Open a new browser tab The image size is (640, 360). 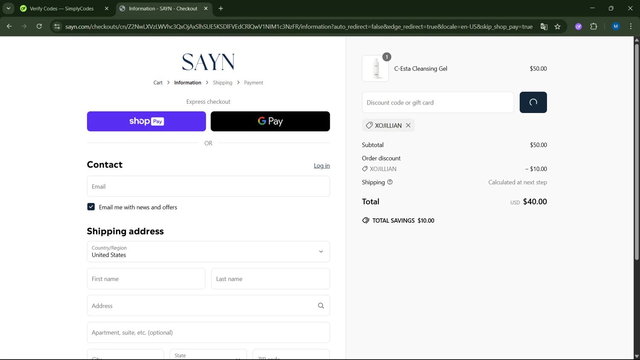[x=221, y=9]
